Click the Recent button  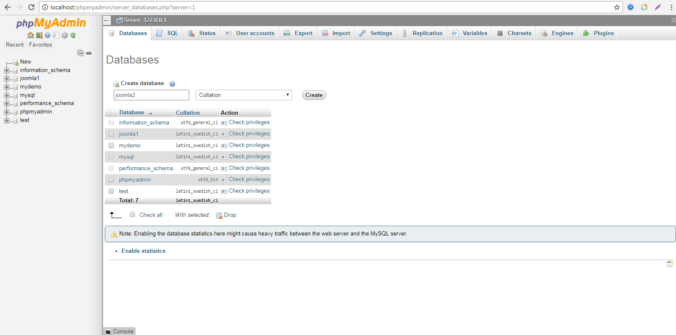(15, 45)
